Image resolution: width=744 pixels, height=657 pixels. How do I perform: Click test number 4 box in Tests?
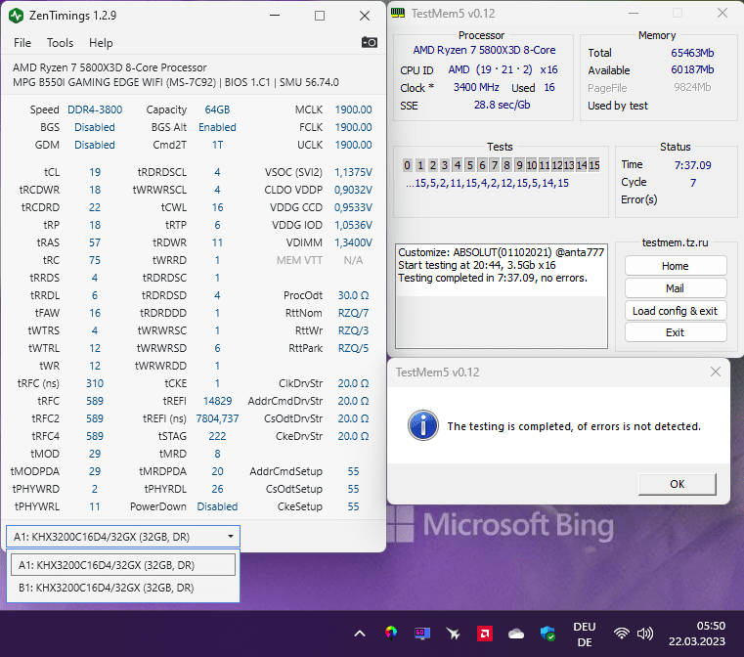point(458,164)
